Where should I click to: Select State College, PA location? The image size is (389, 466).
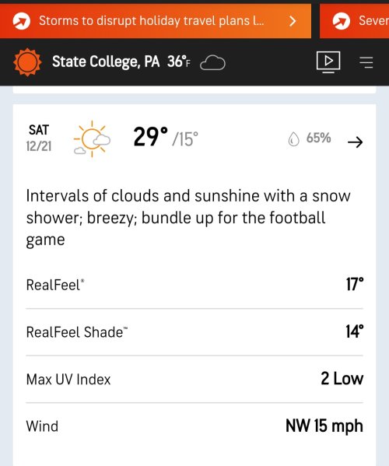(x=106, y=61)
